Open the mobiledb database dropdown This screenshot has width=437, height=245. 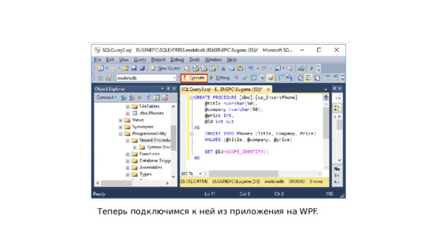[x=175, y=78]
